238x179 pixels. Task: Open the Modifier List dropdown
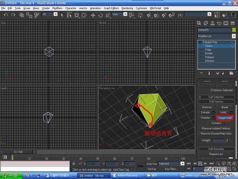click(x=234, y=36)
